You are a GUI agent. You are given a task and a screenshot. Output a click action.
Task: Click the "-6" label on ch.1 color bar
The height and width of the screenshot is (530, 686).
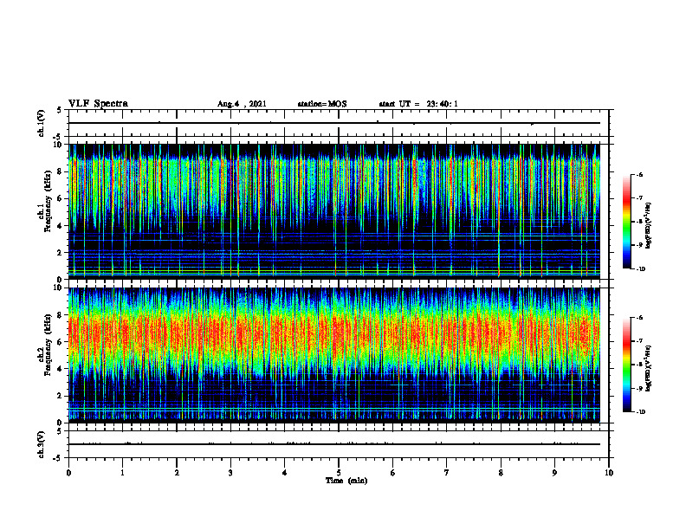(x=639, y=174)
